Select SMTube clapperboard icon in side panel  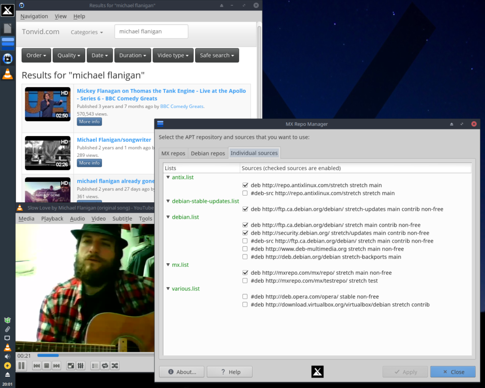click(x=8, y=58)
